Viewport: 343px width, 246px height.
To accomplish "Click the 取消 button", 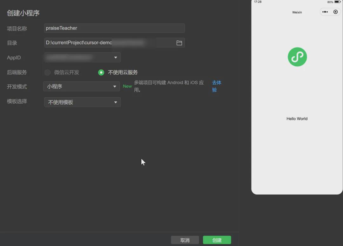I will 185,240.
